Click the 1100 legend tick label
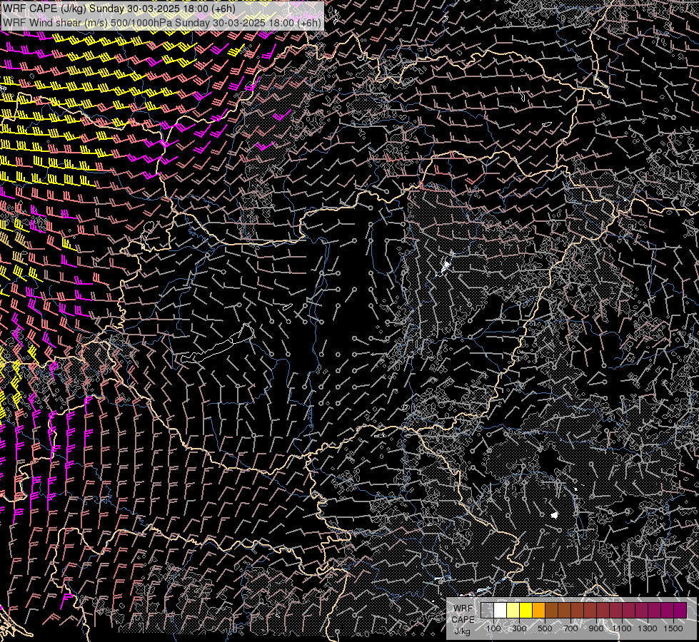699x642 pixels. [x=622, y=628]
